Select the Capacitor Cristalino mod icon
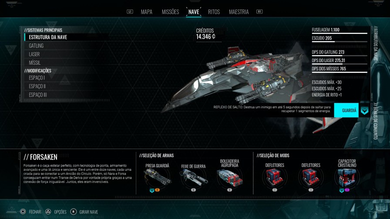The height and width of the screenshot is (219, 390). [x=347, y=177]
